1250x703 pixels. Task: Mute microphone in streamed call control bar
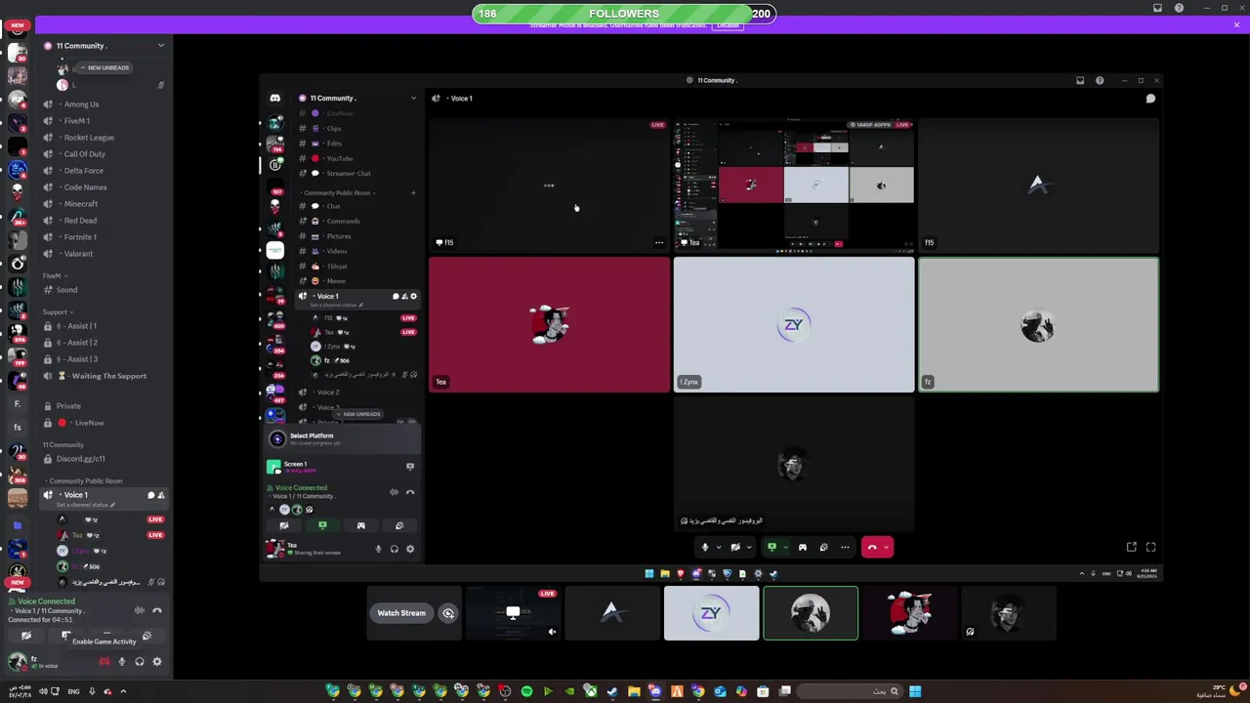point(705,547)
